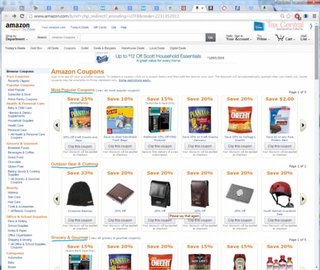Screen dimensions: 320x270
Task: Click the Amazon logo
Action: pos(18,26)
